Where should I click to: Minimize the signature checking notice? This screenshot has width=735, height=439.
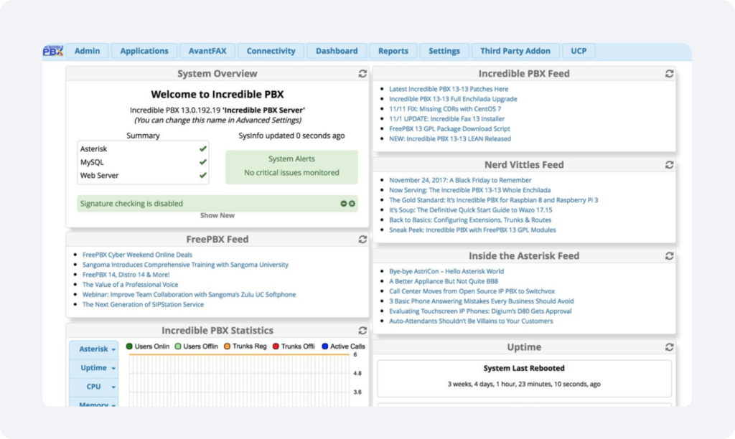[344, 204]
